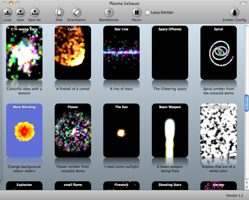Select the Firework emitter preset

click(121, 186)
